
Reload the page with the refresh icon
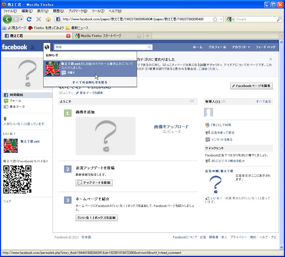pos(29,19)
